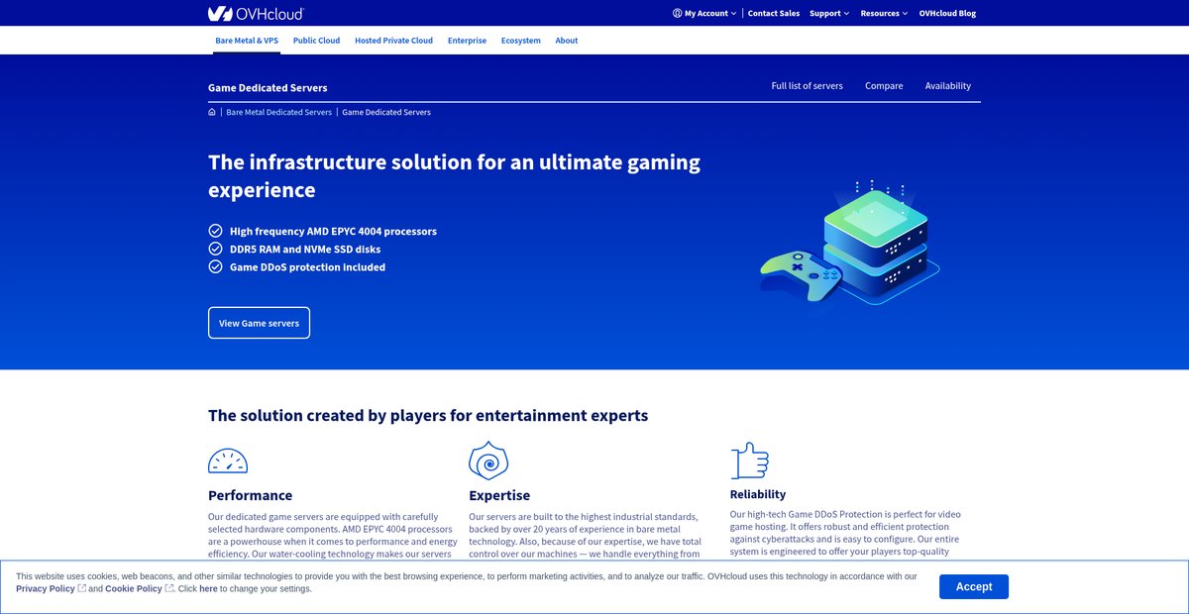
Task: Click 'Game DDoS protection included' text
Action: (x=307, y=266)
